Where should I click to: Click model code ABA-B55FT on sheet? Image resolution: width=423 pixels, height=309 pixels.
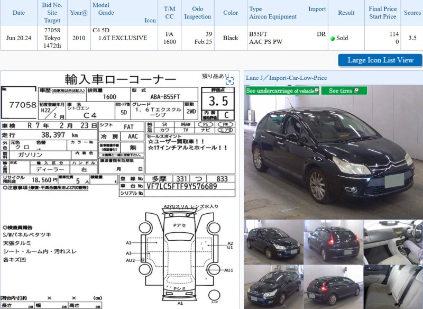(x=165, y=97)
